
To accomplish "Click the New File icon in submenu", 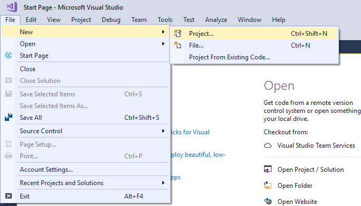I will tap(177, 45).
